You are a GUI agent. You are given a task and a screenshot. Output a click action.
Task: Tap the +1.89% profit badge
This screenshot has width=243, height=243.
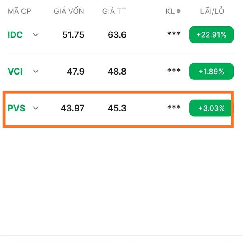point(211,71)
